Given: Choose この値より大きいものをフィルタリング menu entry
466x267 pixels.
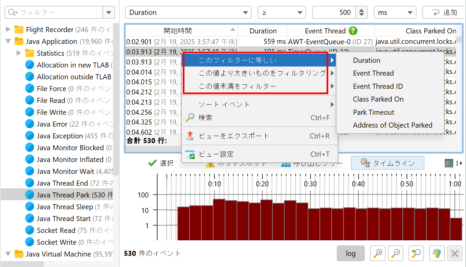Looking at the screenshot, I should [x=260, y=73].
